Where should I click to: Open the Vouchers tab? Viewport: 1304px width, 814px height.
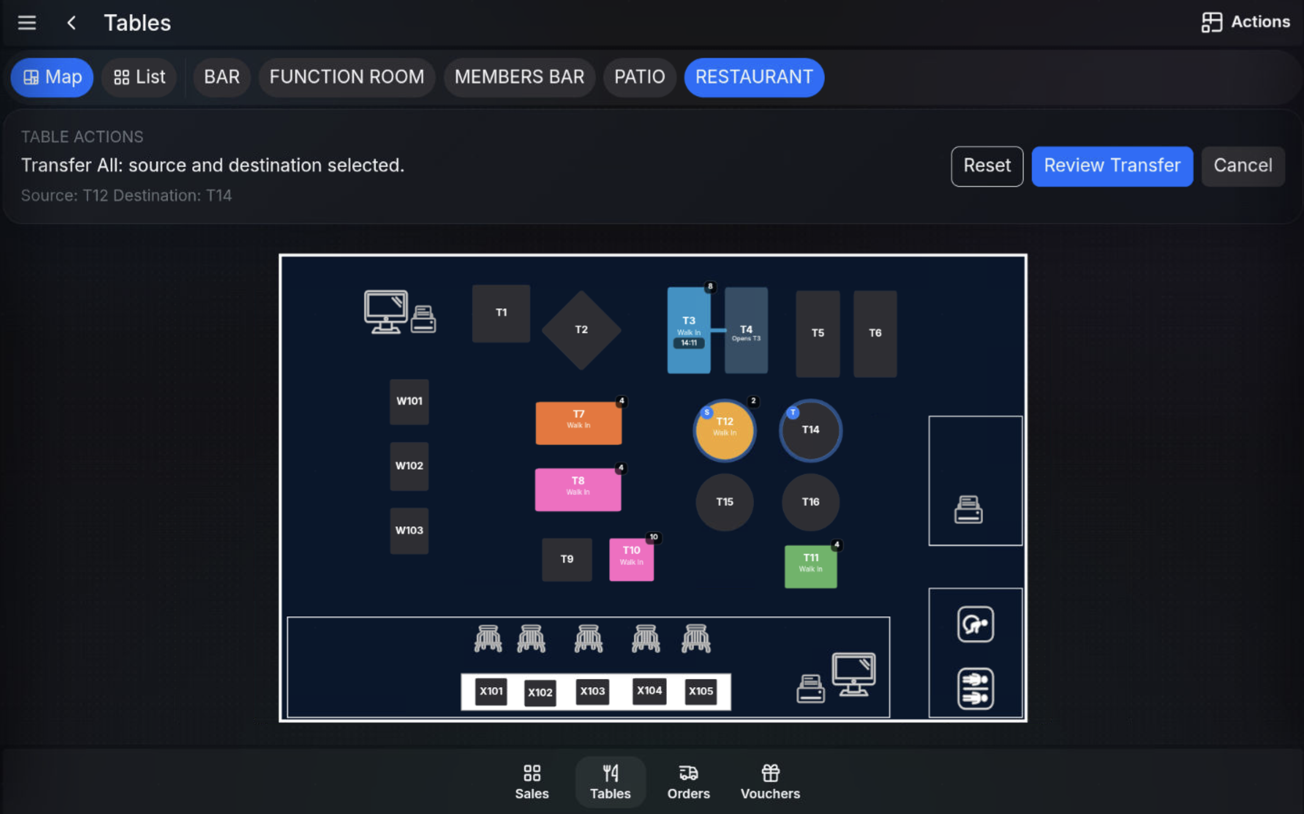(x=770, y=782)
